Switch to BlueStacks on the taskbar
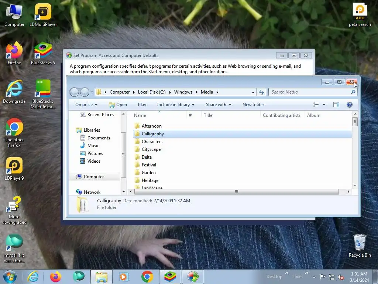378x284 pixels. pos(170,277)
